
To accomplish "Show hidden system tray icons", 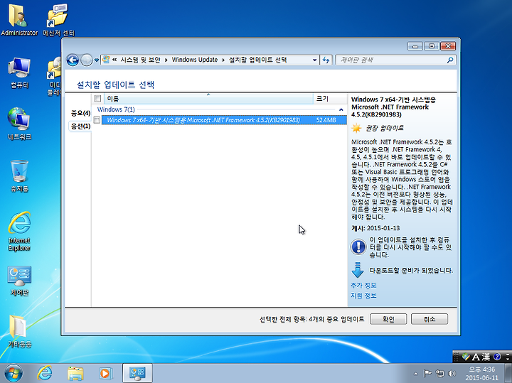I will [x=415, y=374].
